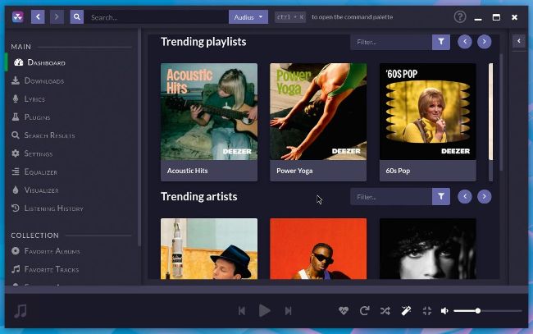Skip to the previous track
Screen dimensions: 533x334
click(x=242, y=310)
